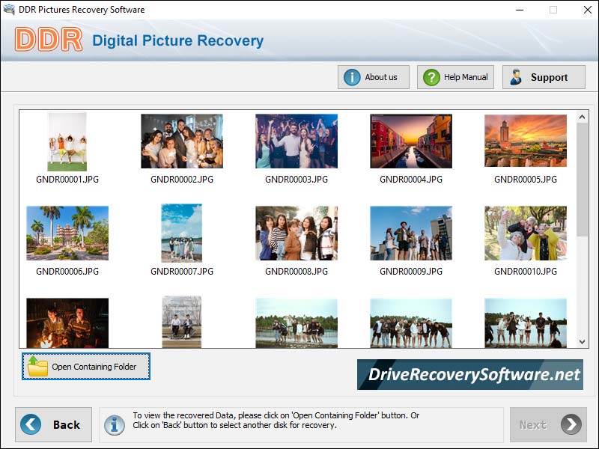599x449 pixels.
Task: Select the two people on bench thumbnail
Action: click(x=182, y=322)
